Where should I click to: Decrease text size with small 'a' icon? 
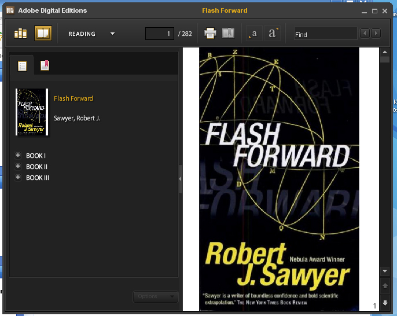tap(254, 34)
